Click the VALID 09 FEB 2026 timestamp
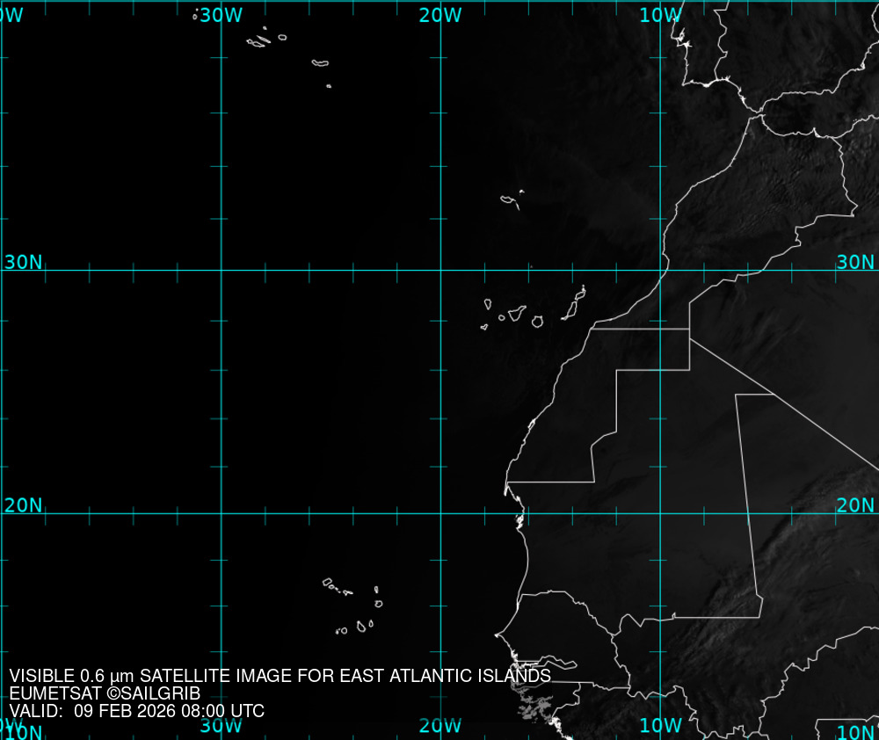This screenshot has height=740, width=879. [x=136, y=711]
